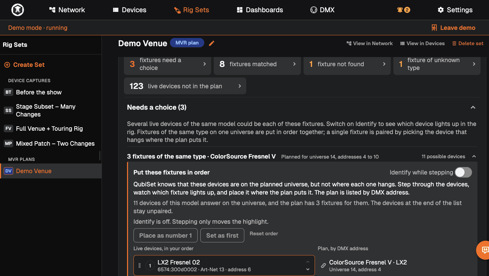Click the pencil edit icon beside Demo Venue
Image resolution: width=489 pixels, height=276 pixels.
(212, 43)
